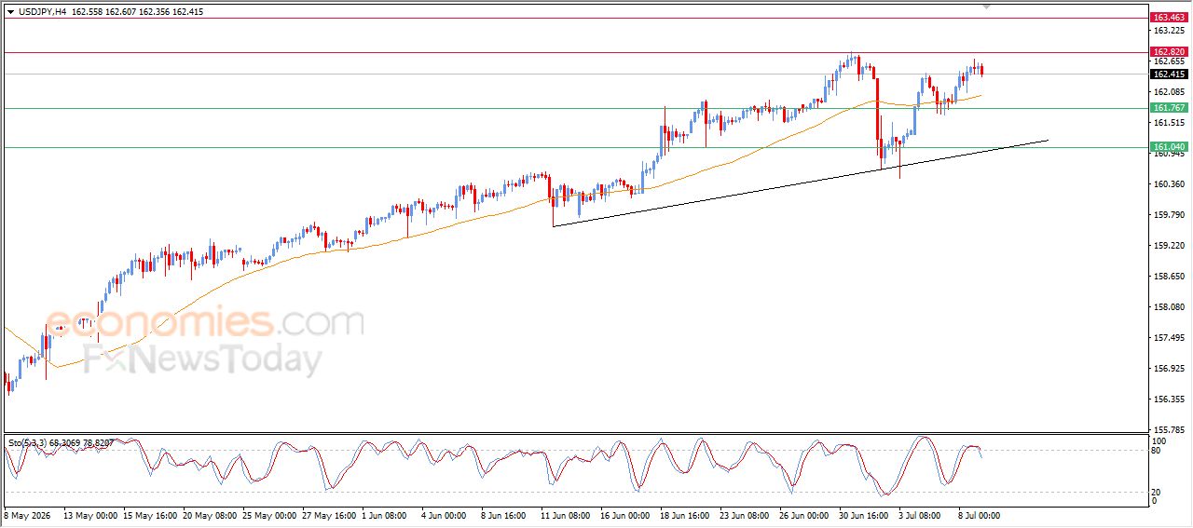Click the economies.com watermark

tap(205, 323)
